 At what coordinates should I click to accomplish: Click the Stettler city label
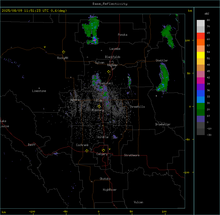(x=162, y=61)
